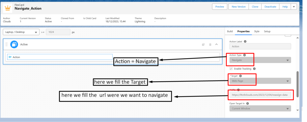
Task: Click the Active state blue icon
Action: coord(14,44)
